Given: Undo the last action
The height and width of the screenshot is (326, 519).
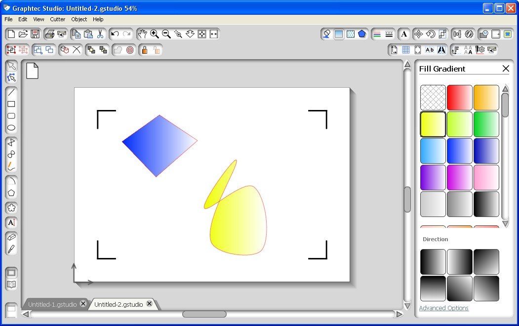Looking at the screenshot, I should coord(115,34).
